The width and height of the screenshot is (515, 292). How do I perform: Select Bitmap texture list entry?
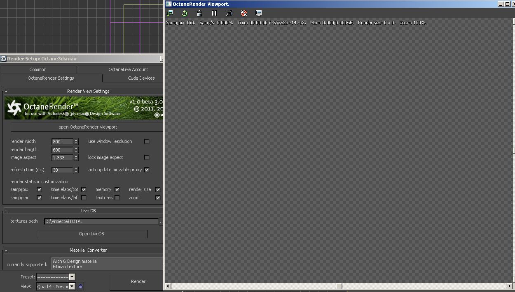pos(67,267)
